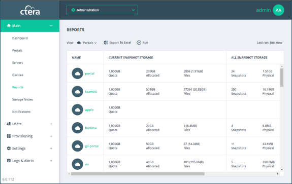The image size is (292, 184).
Task: Click the cloud icon for av row
Action: (78, 164)
